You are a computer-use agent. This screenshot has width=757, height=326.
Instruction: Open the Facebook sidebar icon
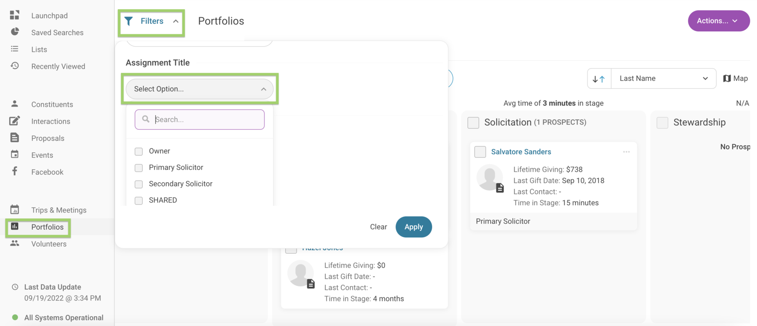pos(15,171)
